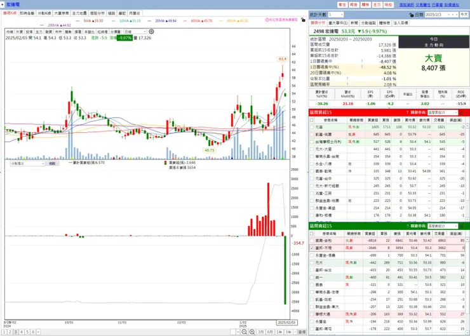The height and width of the screenshot is (336, 470).
Task: Check the 國票-安和 sell row
Action: (x=312, y=241)
